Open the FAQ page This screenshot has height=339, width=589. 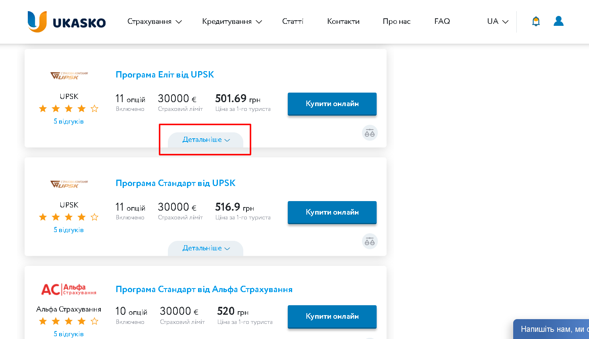(x=442, y=21)
